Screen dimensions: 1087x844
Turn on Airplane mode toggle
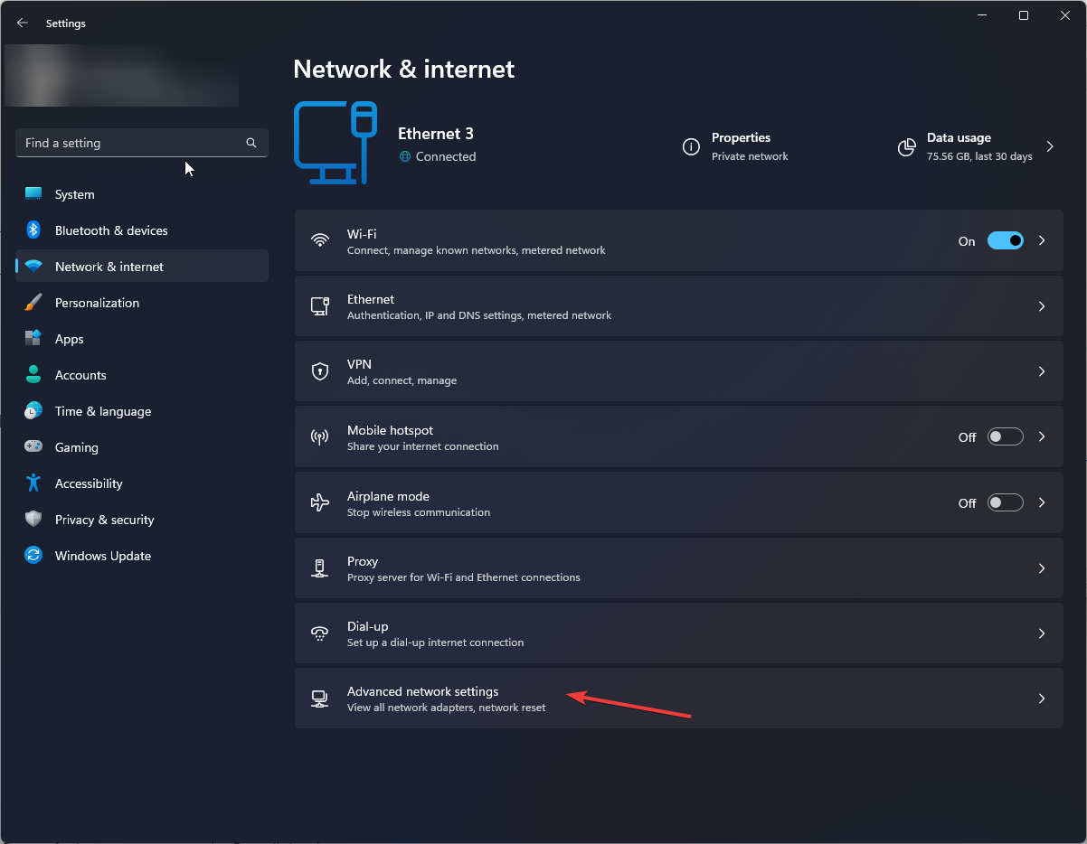point(1005,502)
